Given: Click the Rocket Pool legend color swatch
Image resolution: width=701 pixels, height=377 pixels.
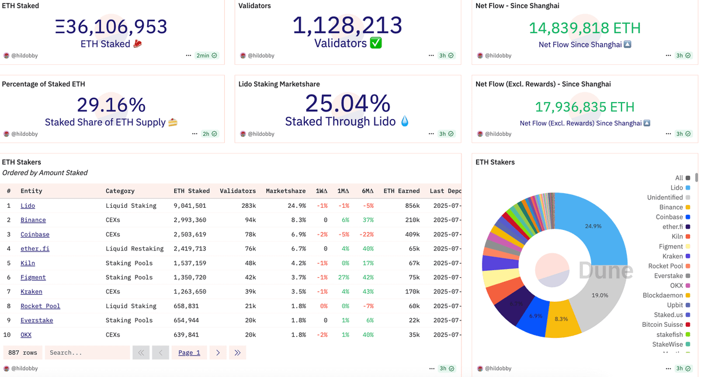Looking at the screenshot, I should point(688,266).
